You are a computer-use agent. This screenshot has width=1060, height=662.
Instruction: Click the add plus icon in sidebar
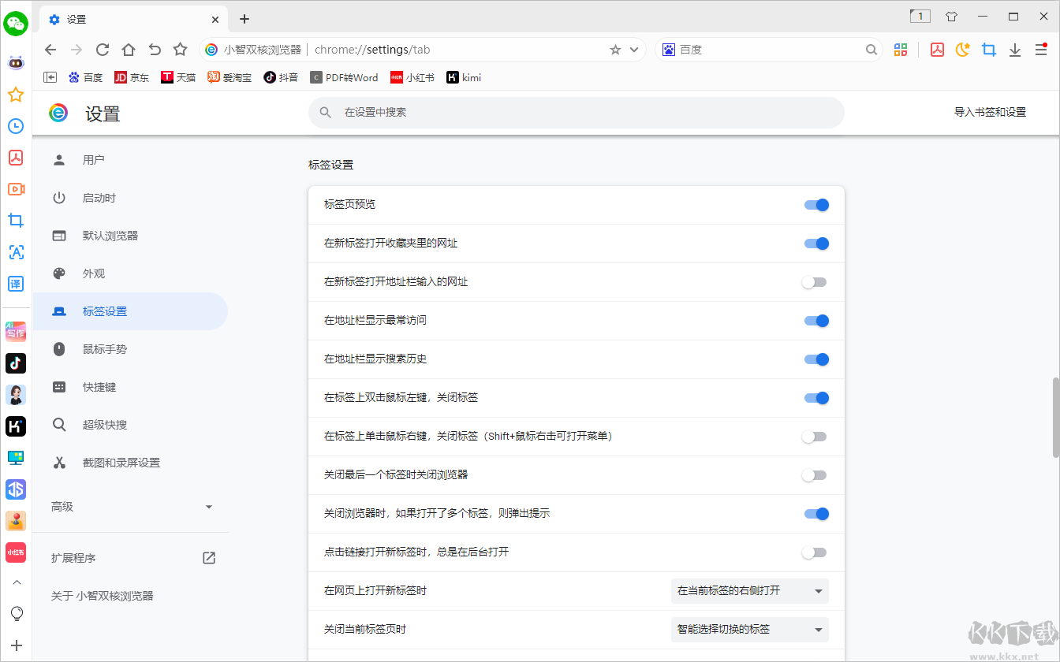[x=16, y=645]
